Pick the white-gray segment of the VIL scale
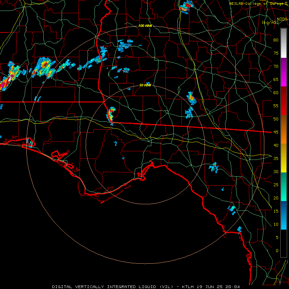289x289 pixels. (284, 43)
